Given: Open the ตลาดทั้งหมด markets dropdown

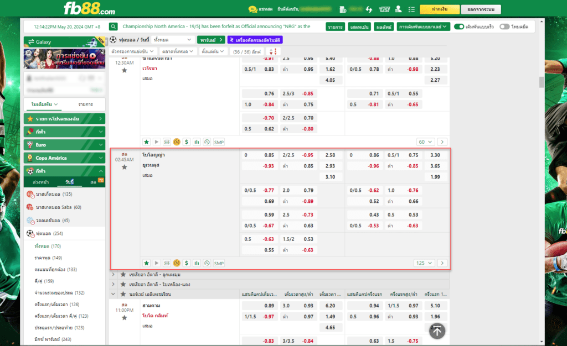Looking at the screenshot, I should [178, 51].
